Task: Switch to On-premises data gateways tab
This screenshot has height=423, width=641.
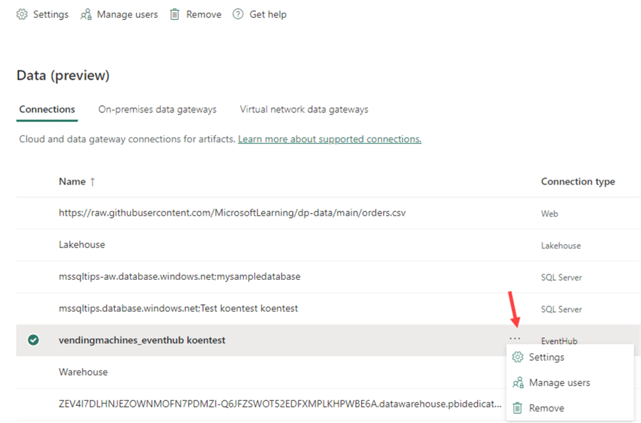Action: pyautogui.click(x=157, y=110)
